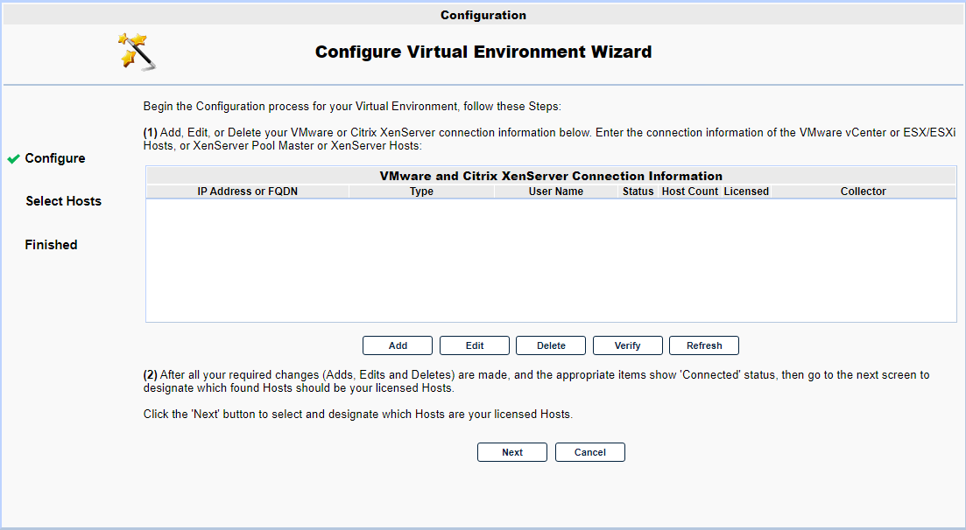Click the Host Count column header

(x=689, y=192)
